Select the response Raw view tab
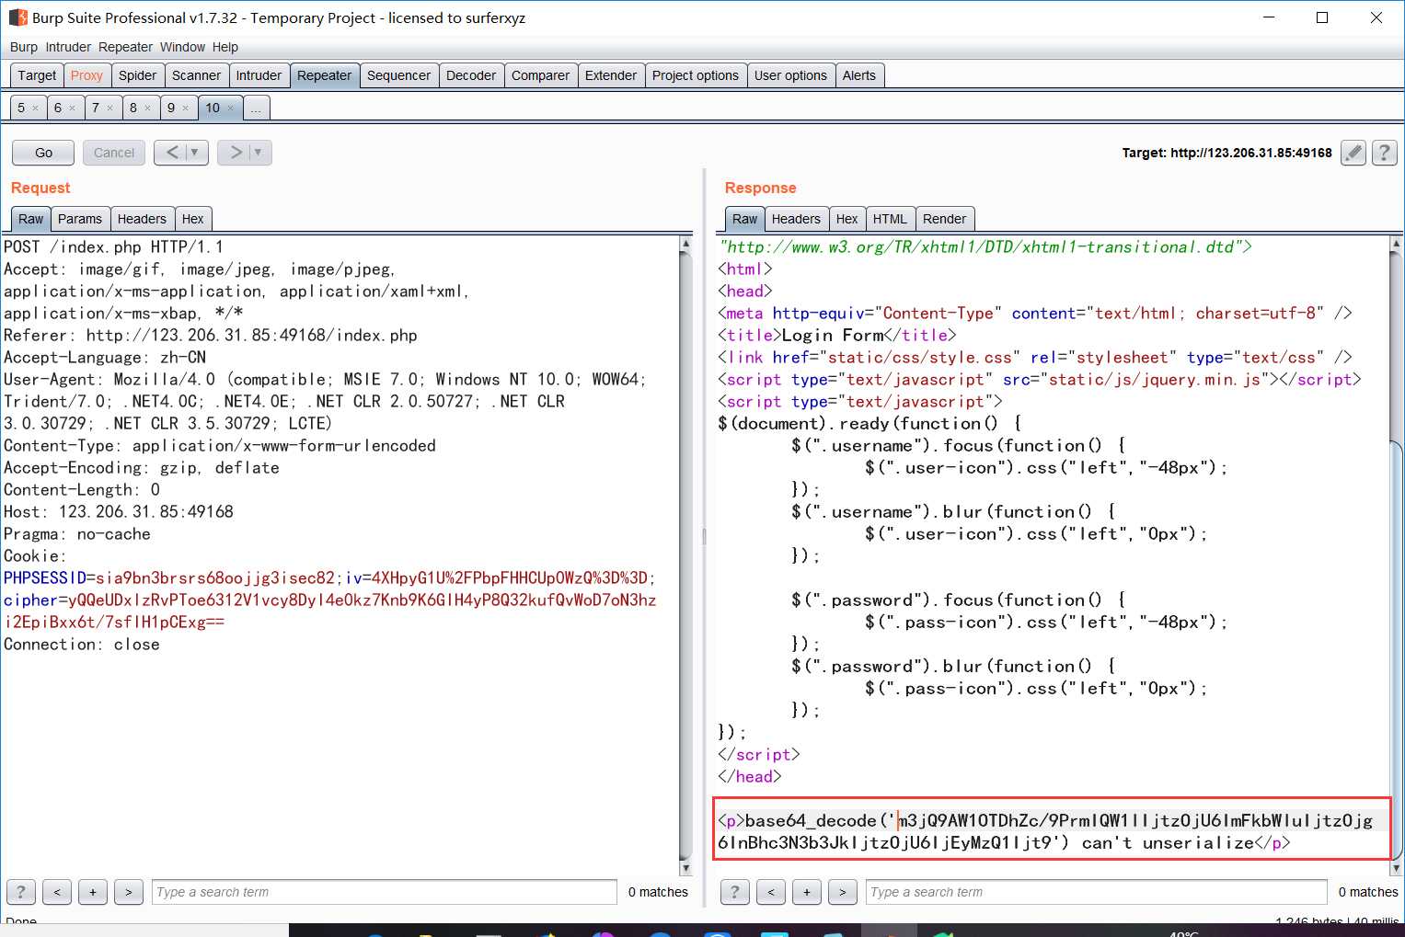 (744, 219)
